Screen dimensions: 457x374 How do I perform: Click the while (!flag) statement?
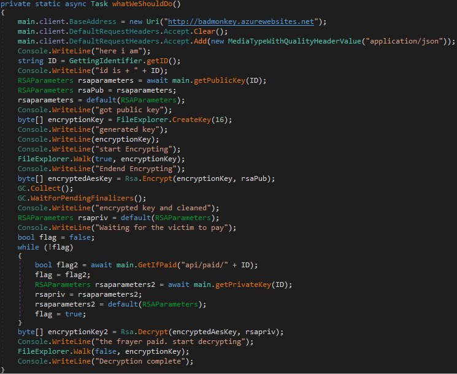(45, 247)
